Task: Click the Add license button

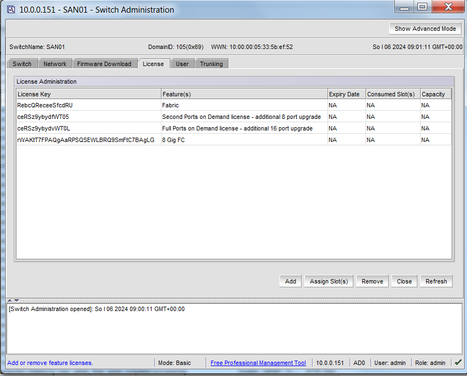Action: (x=291, y=281)
